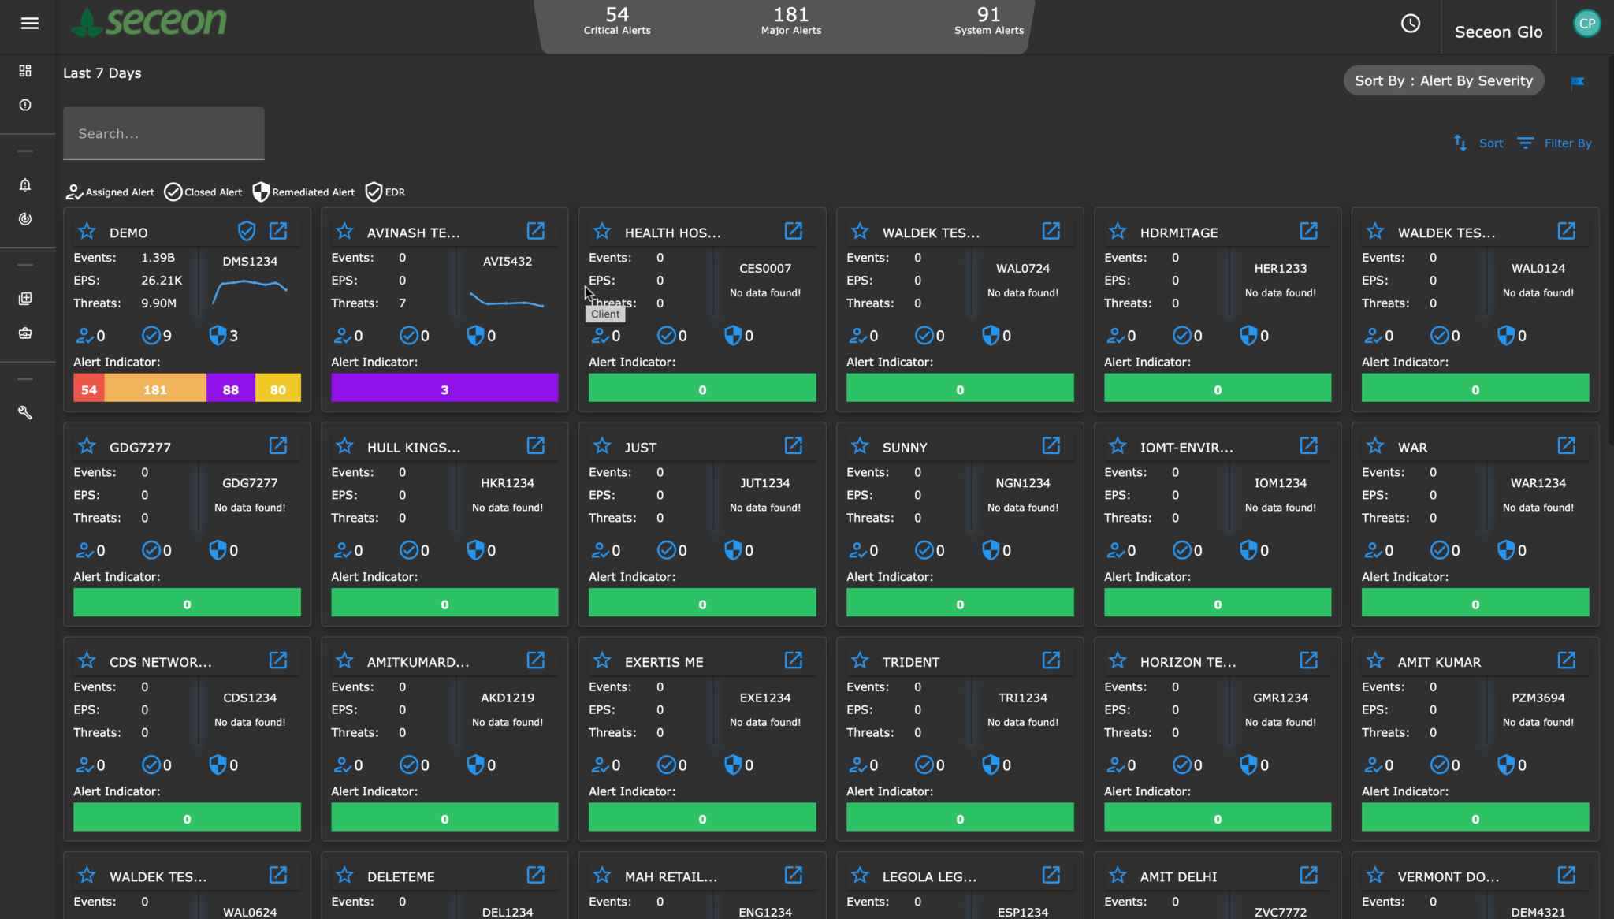Open DEMO tenant in new window icon

point(278,231)
